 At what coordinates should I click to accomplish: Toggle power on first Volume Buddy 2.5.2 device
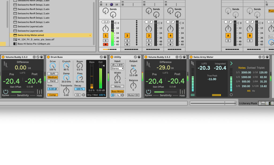pyautogui.click(x=3, y=57)
